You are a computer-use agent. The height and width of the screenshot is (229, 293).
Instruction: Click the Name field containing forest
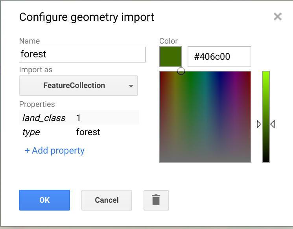pyautogui.click(x=82, y=54)
